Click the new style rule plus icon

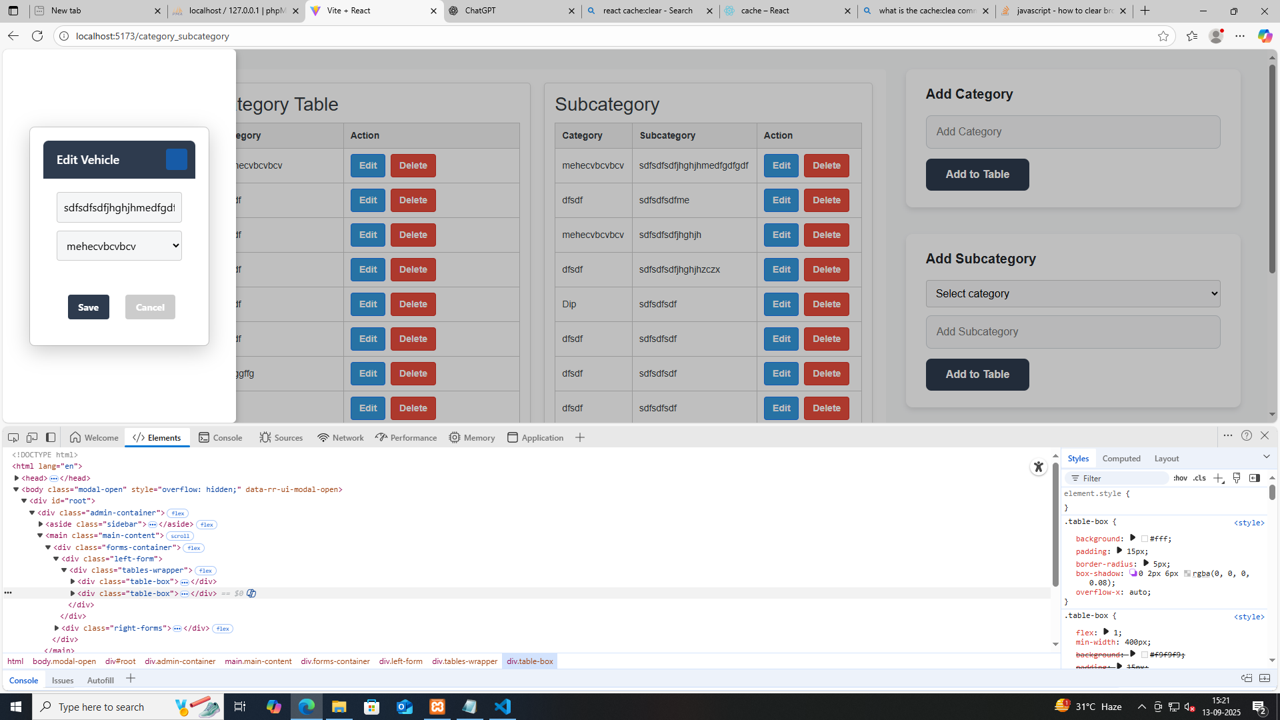[x=1218, y=478]
